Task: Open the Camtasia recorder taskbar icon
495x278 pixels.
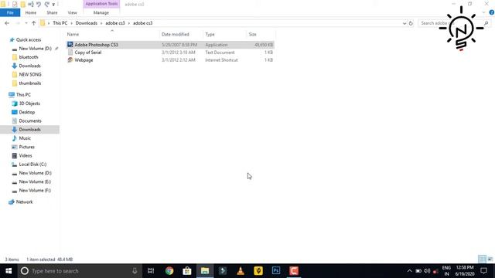Action: [294, 271]
